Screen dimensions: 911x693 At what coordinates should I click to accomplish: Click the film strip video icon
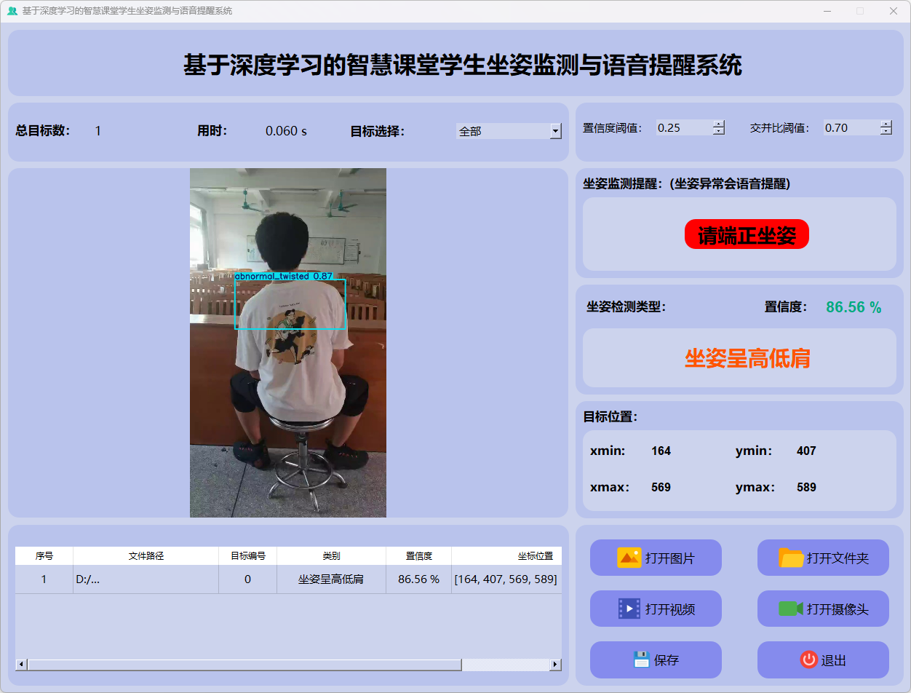[629, 609]
